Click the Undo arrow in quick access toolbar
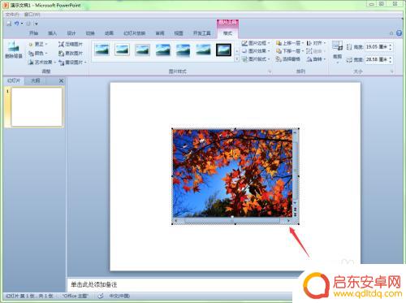The width and height of the screenshot is (406, 303). click(x=17, y=24)
